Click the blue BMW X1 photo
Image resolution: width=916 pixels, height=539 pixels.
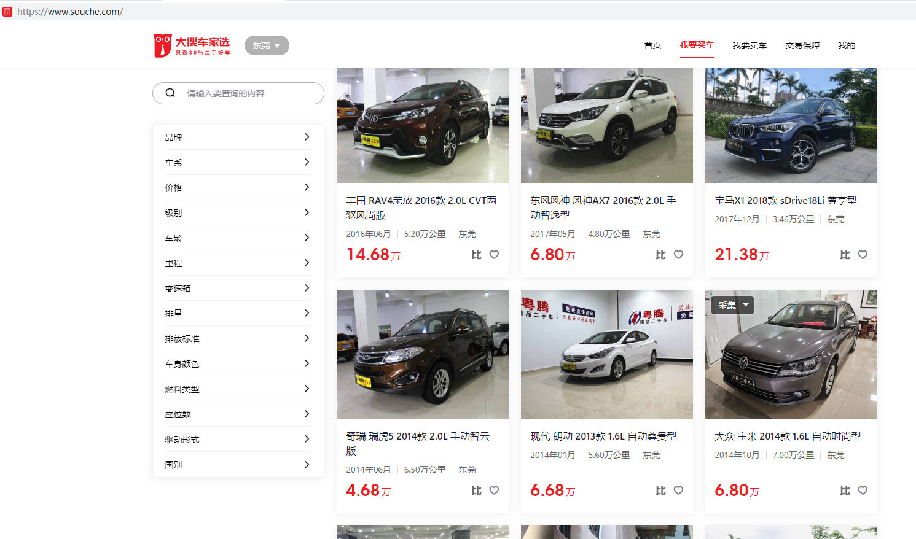point(791,125)
